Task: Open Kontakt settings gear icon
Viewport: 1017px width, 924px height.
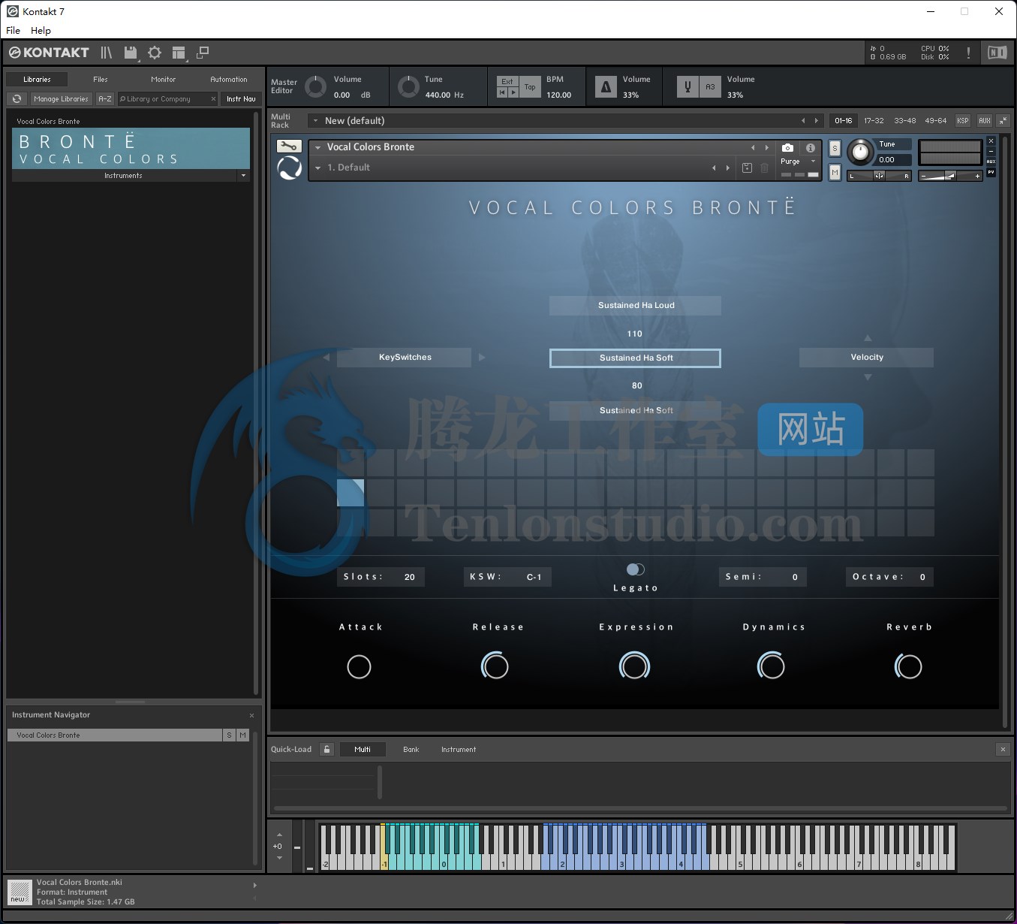Action: click(155, 53)
